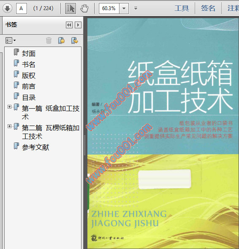Screen dimensions: 239x249
Task: Expand 第二篇 瓦楞纸箱加工技术 bookmark
Action: pos(9,126)
